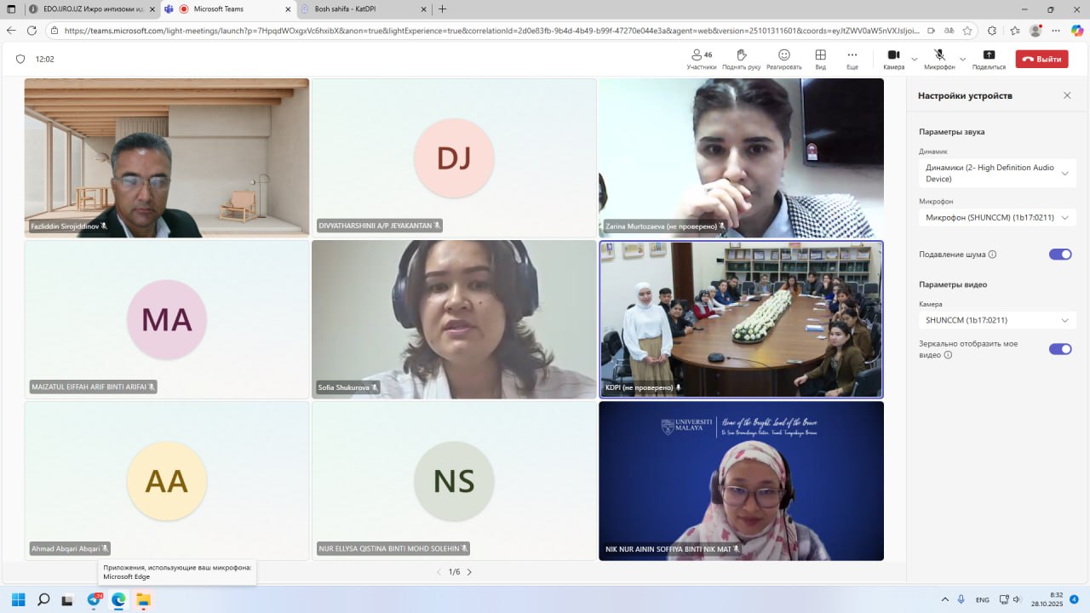Open the Edge Copilot sidebar
Viewport: 1090px width, 613px height.
click(1077, 31)
